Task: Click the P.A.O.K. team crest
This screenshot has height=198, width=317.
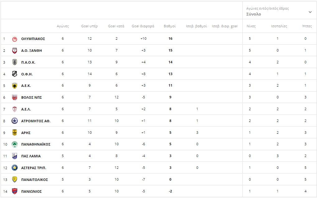Action: tap(15, 62)
